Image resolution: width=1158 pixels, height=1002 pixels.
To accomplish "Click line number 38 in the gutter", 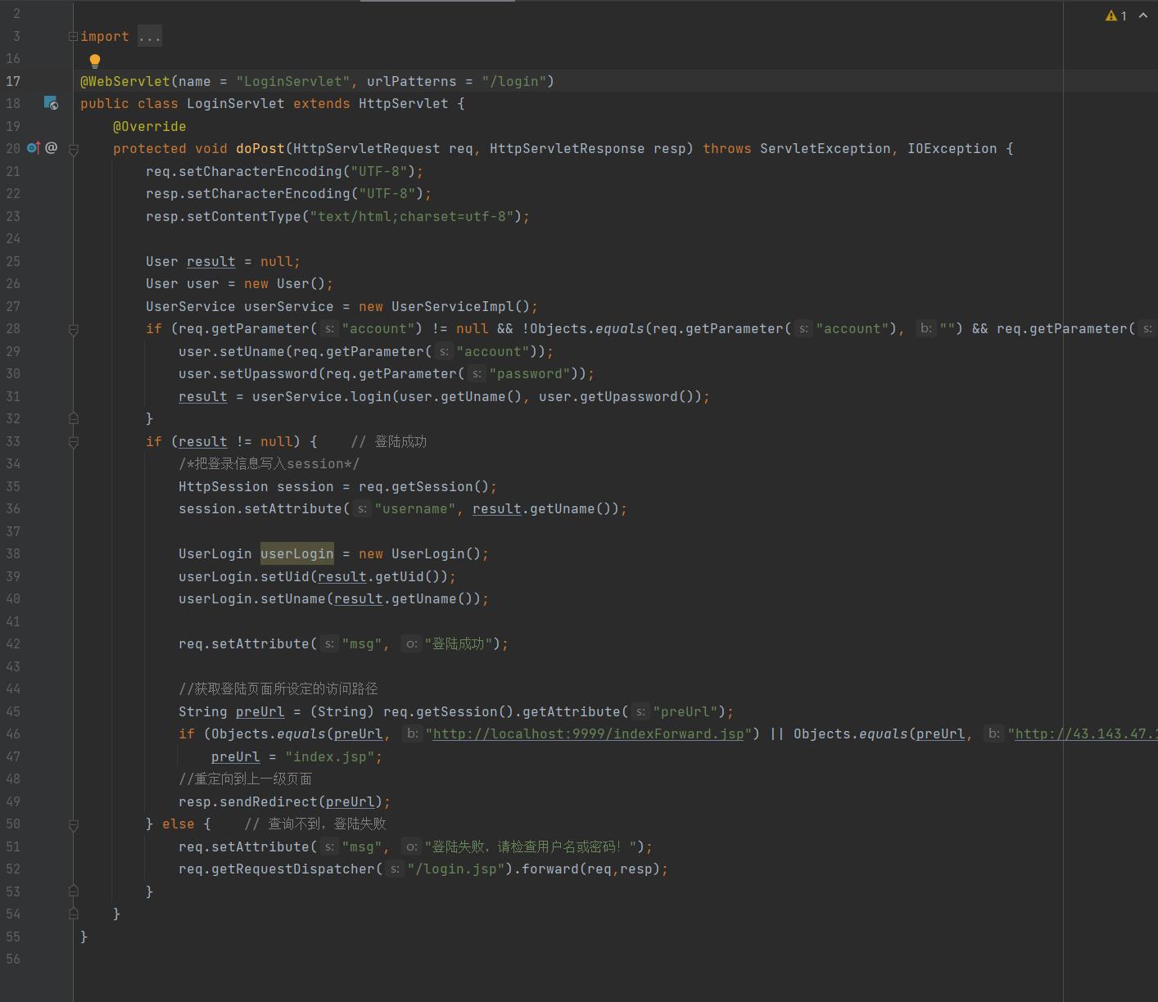I will click(13, 554).
